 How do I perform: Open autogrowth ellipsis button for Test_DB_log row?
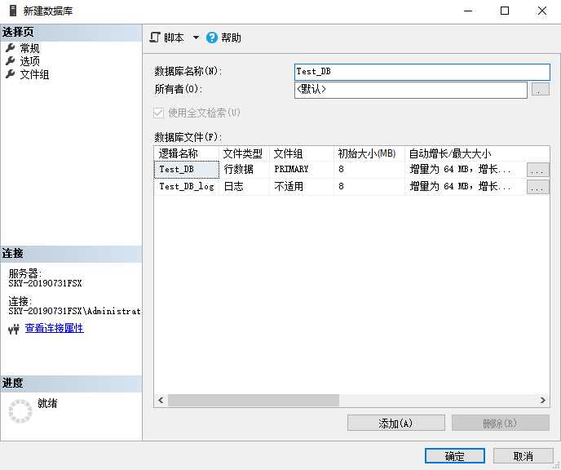(x=537, y=187)
